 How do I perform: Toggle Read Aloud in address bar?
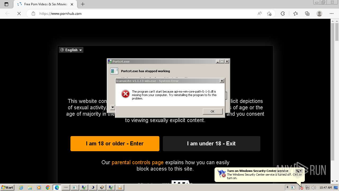(260, 14)
